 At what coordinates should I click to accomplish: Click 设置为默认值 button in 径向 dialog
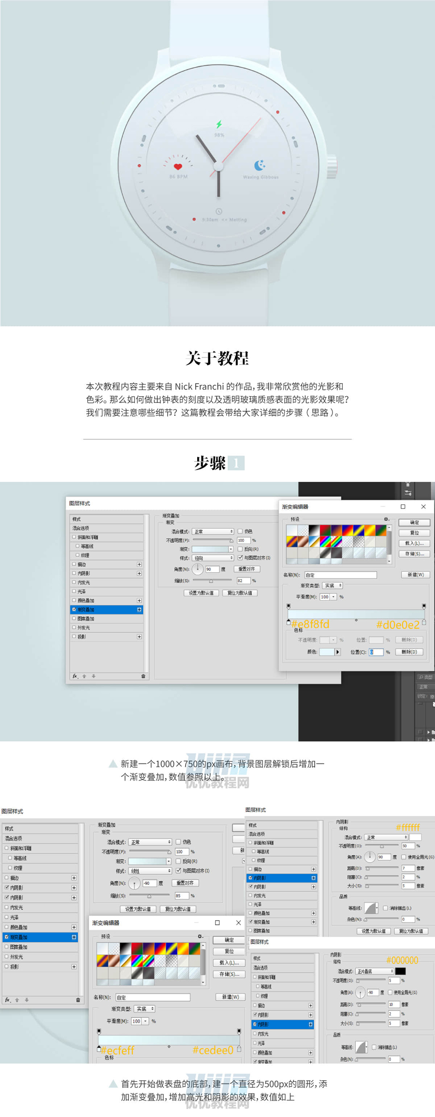click(x=202, y=593)
